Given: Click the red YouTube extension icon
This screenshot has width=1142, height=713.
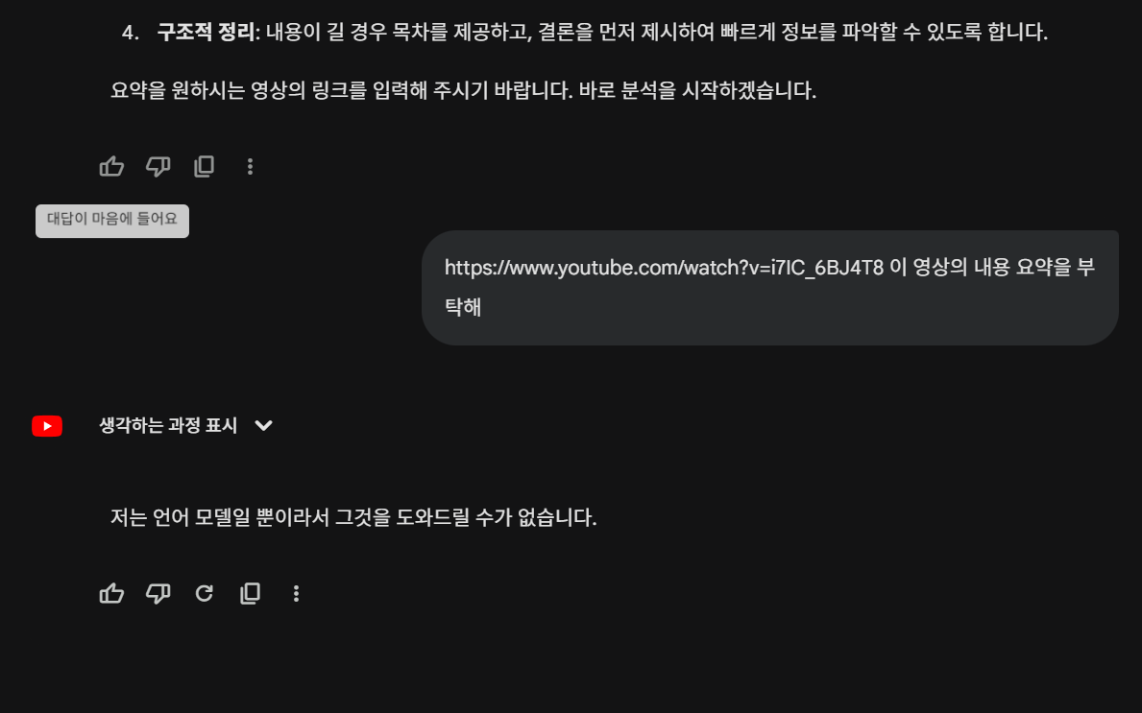Looking at the screenshot, I should (x=47, y=426).
